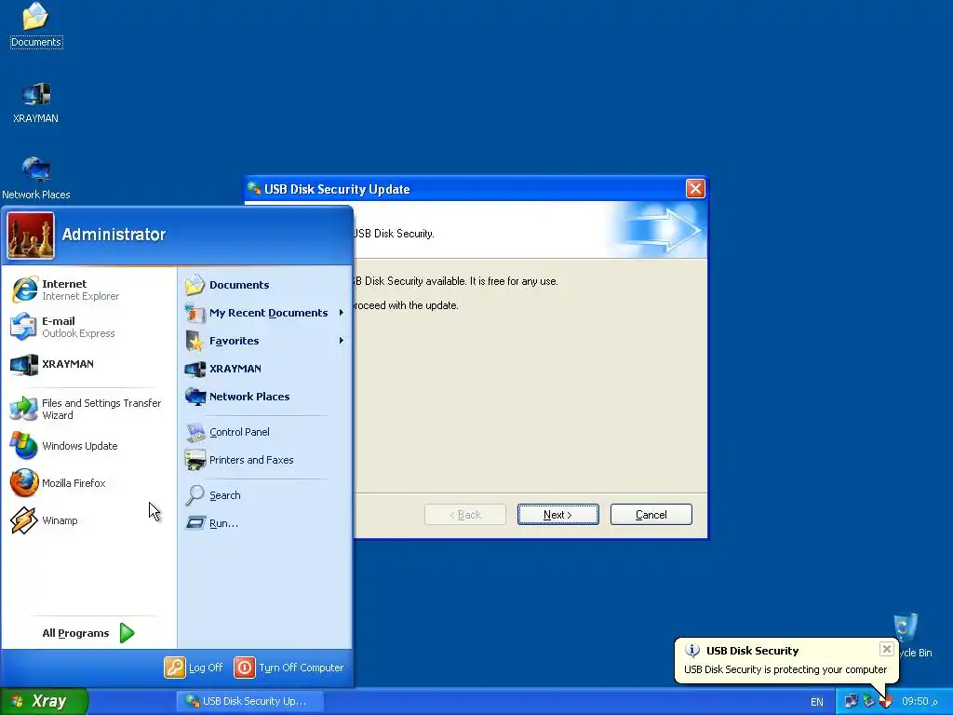Click the USB Disk Security balloon message text
The height and width of the screenshot is (715, 953).
point(785,669)
